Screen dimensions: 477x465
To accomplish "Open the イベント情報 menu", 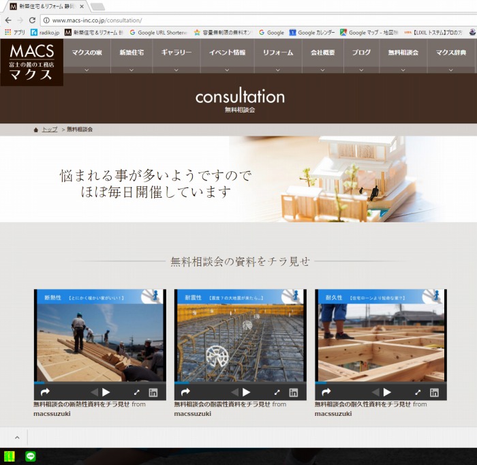I will 227,52.
